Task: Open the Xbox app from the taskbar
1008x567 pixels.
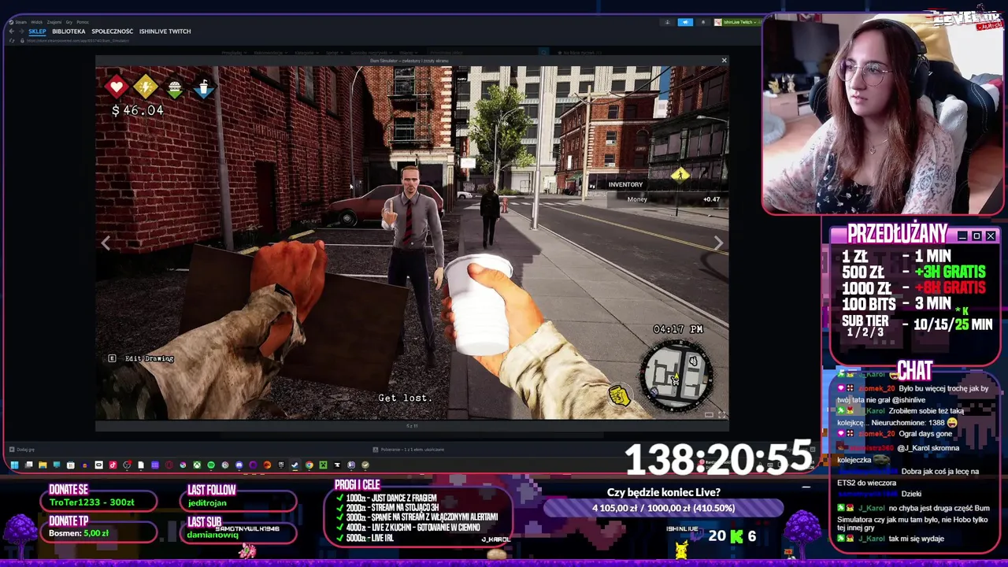Action: coord(197,465)
